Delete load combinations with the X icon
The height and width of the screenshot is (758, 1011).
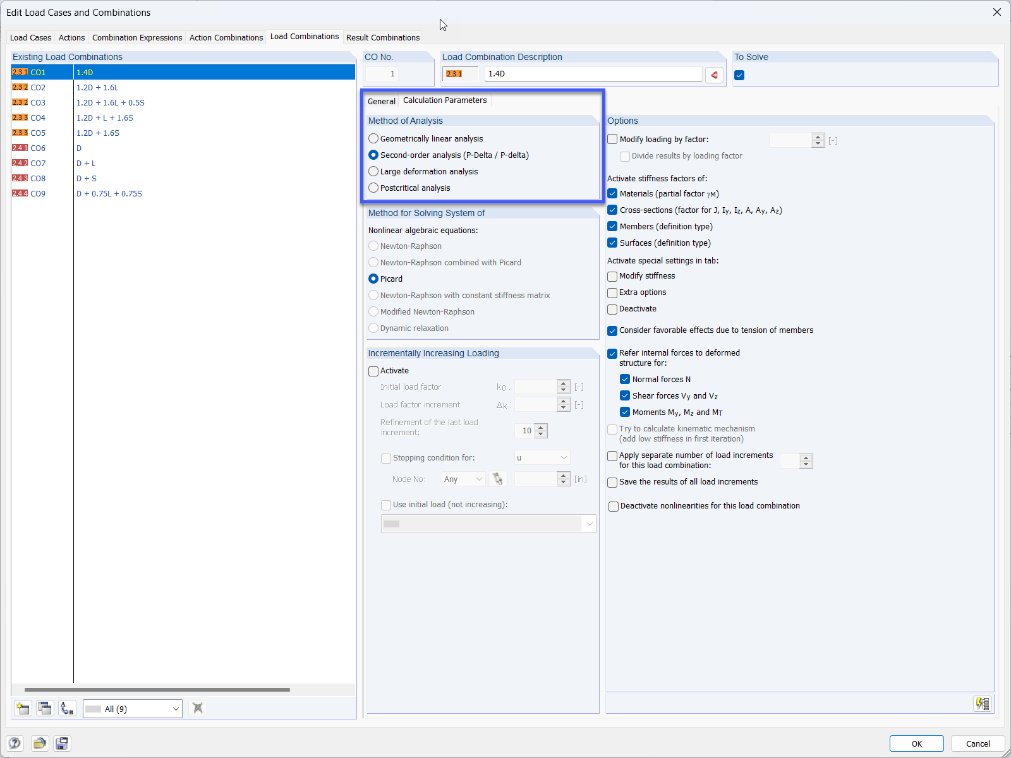[197, 708]
